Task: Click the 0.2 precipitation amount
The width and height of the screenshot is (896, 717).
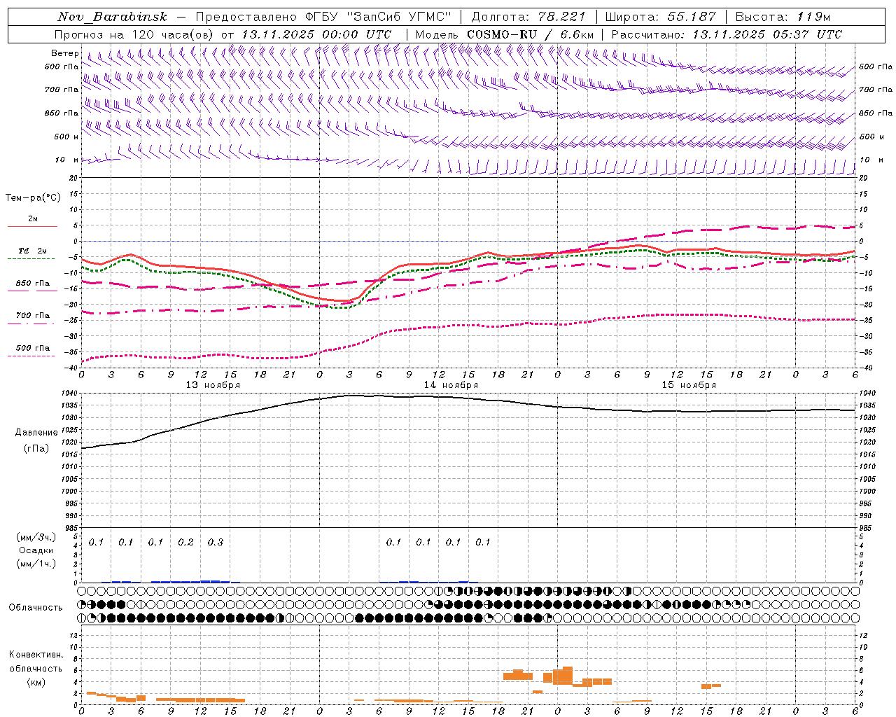Action: (x=185, y=543)
